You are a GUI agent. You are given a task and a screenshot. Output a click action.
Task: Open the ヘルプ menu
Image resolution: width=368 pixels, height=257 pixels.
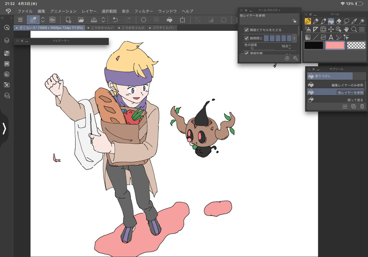tap(187, 11)
